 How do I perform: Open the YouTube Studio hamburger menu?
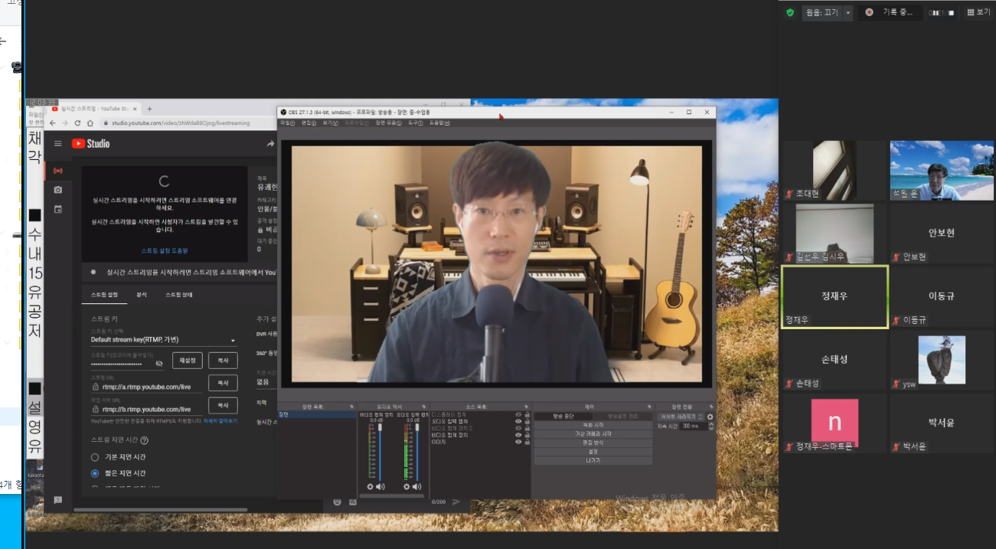(x=57, y=143)
